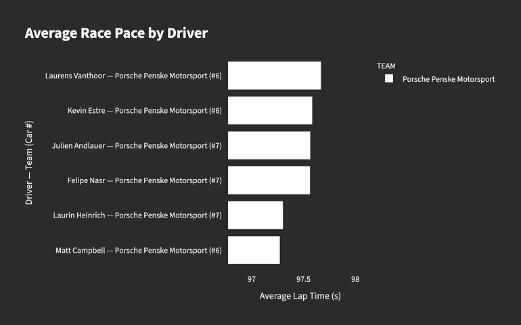Click the white Porsche Penske Motorsport legend swatch
Screen dimensions: 521x325
389,79
